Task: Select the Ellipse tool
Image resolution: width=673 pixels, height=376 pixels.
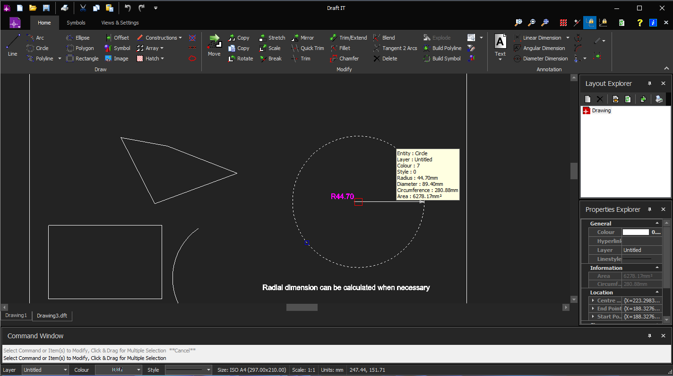Action: tap(78, 38)
